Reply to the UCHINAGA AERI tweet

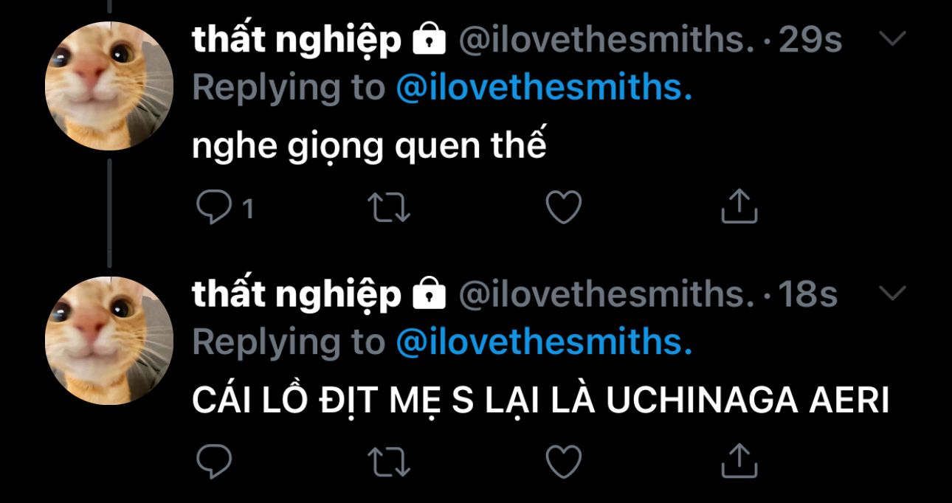215,462
